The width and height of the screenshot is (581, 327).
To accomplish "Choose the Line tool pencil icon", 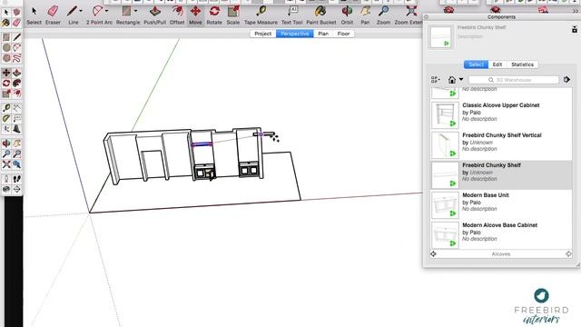I will 72,11.
